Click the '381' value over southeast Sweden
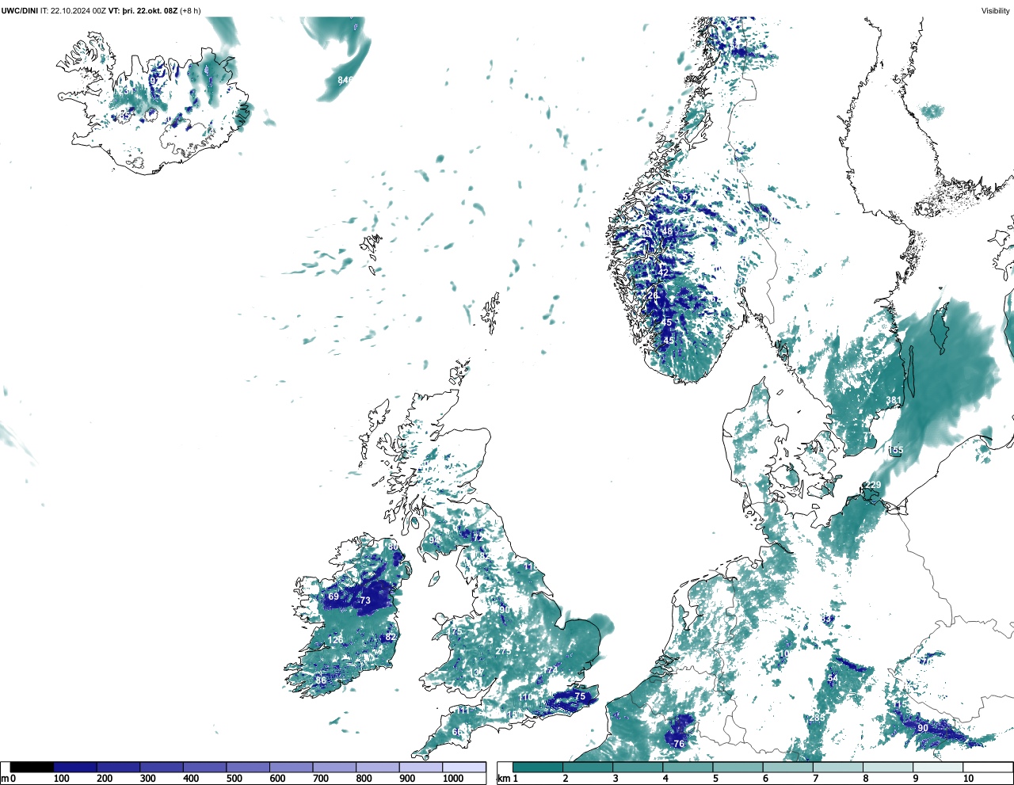The height and width of the screenshot is (785, 1014). point(893,401)
